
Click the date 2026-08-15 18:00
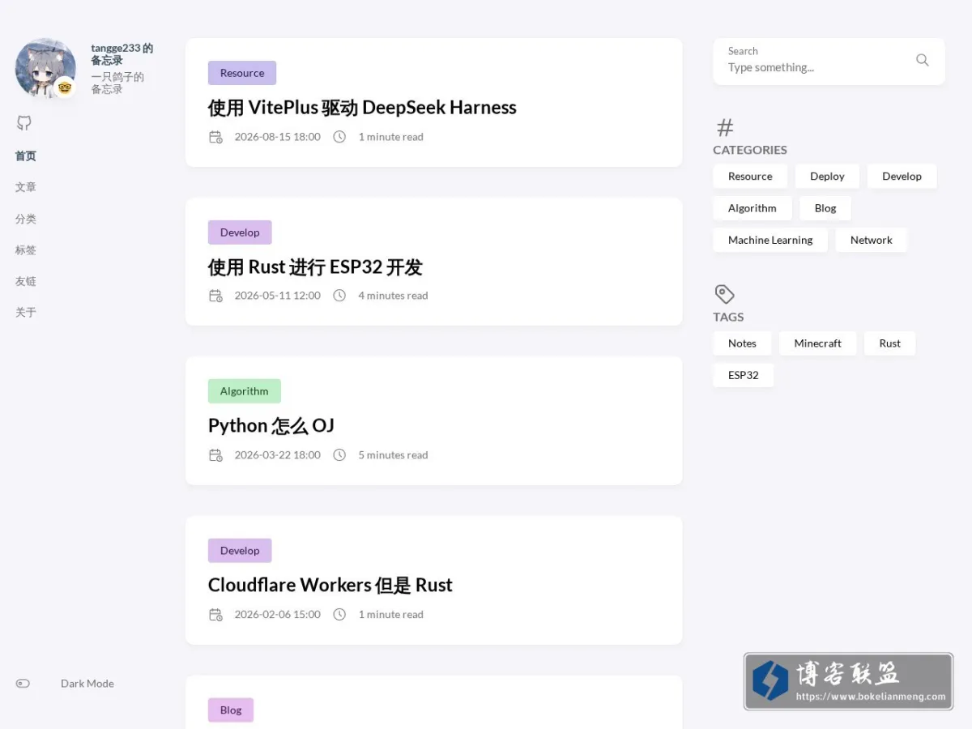click(x=278, y=137)
